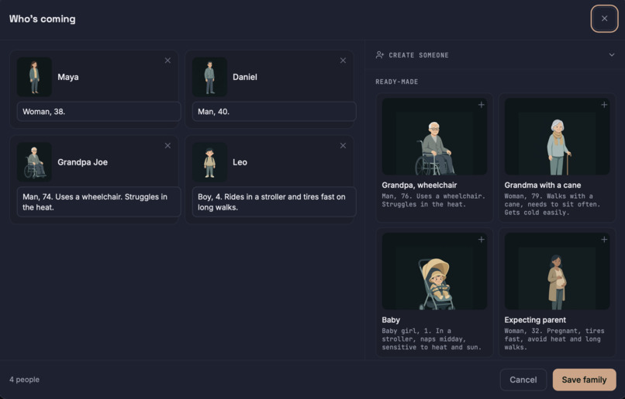The image size is (625, 399).
Task: Click Daniel's avatar thumbnail
Action: 209,77
